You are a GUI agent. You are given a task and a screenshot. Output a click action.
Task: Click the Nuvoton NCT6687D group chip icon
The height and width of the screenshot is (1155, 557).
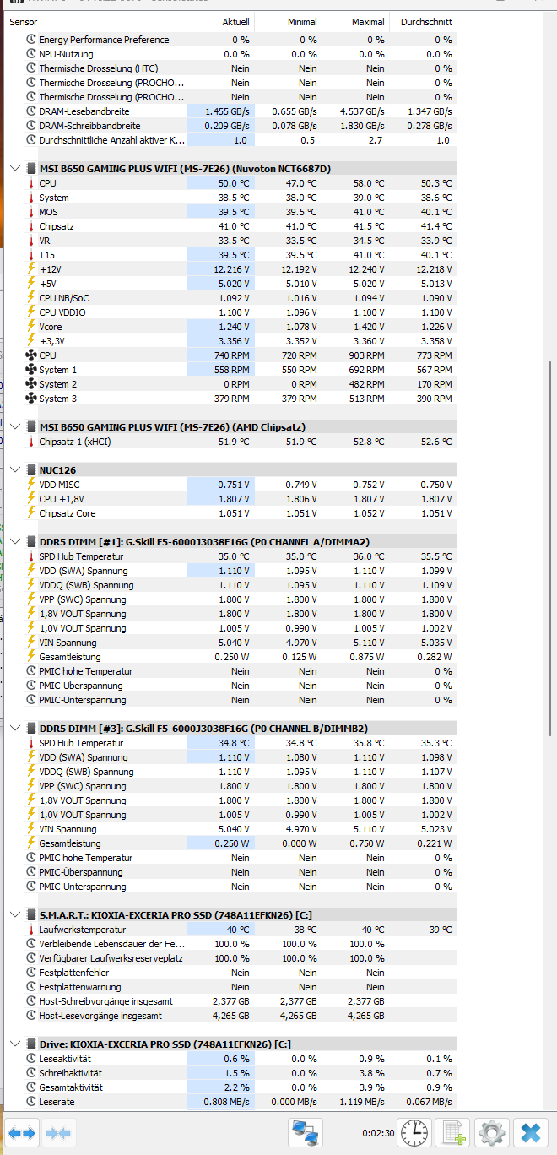[32, 169]
